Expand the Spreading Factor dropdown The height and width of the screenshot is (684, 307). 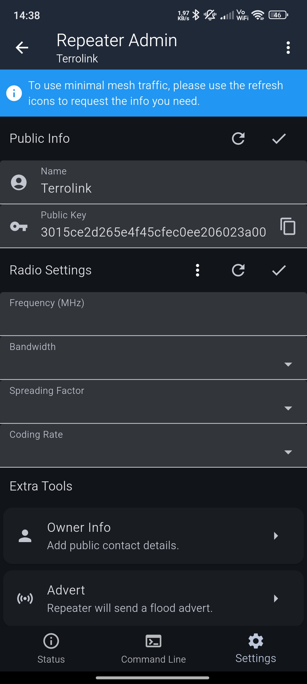click(x=153, y=402)
